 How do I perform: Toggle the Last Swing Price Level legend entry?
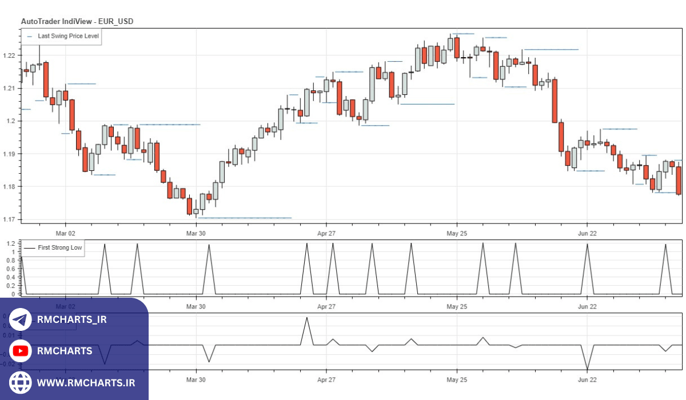tap(68, 36)
